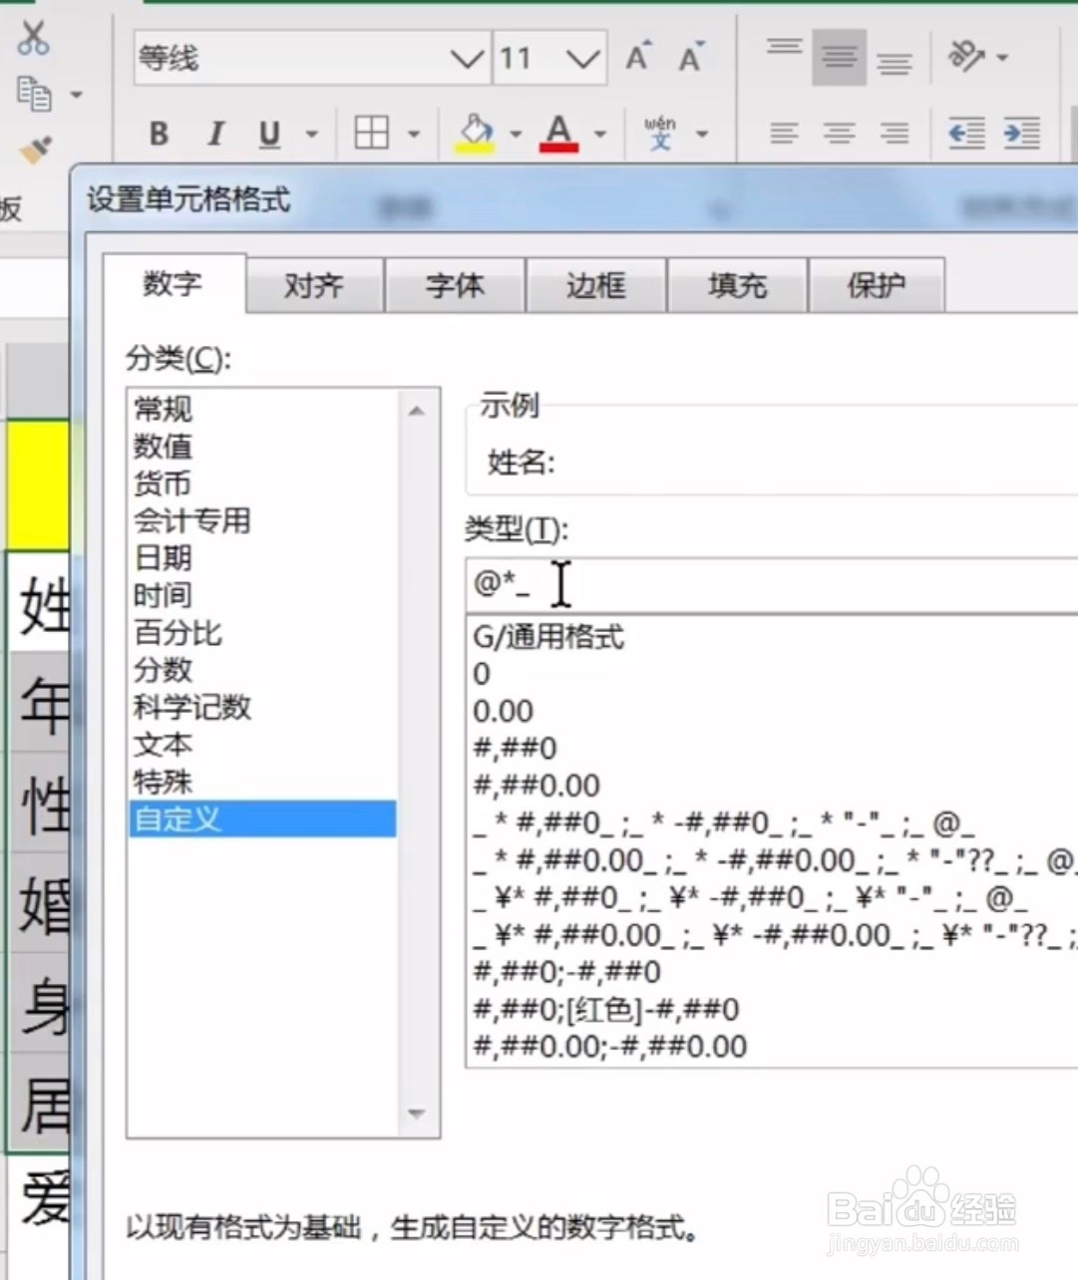Toggle underline formatting with U icon

click(267, 134)
